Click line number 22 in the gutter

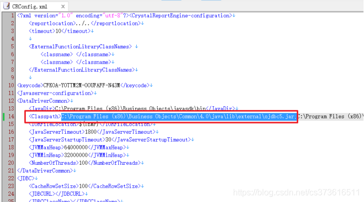[x=11, y=178]
